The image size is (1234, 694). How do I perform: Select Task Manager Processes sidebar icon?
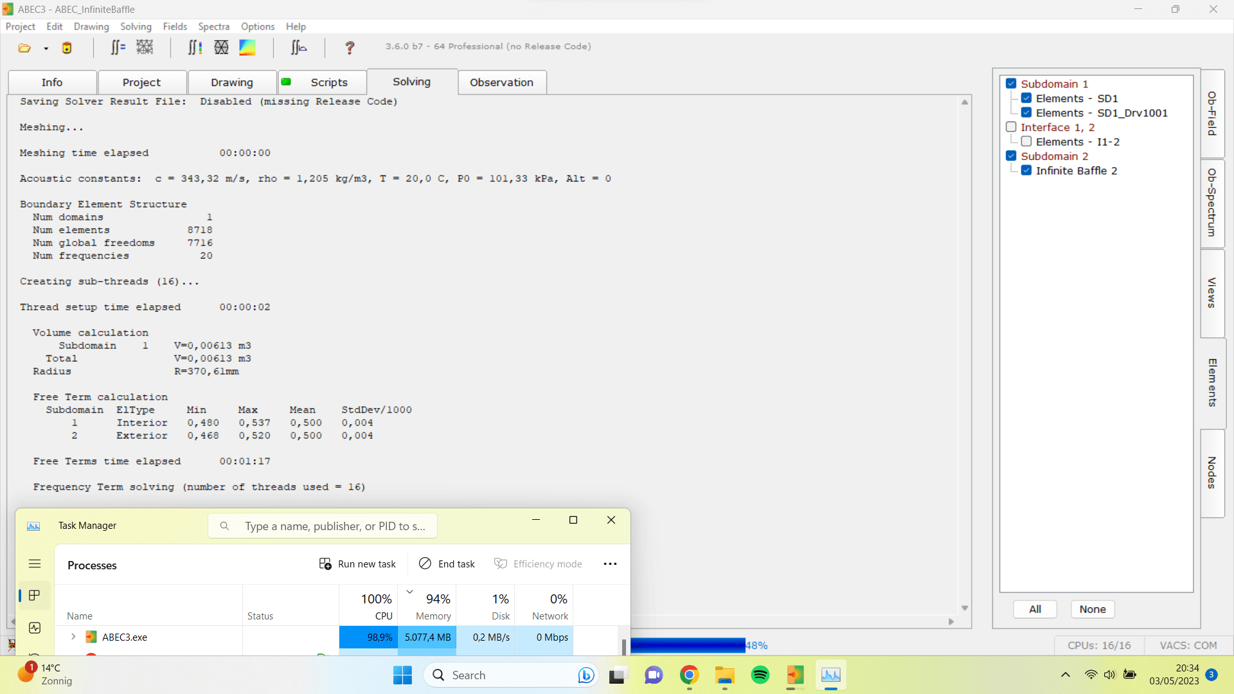35,596
